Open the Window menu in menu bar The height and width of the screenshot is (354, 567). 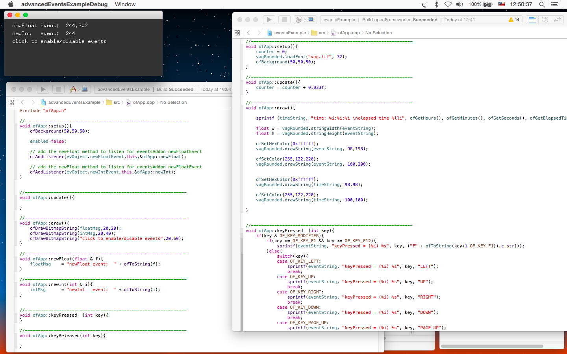tap(125, 4)
